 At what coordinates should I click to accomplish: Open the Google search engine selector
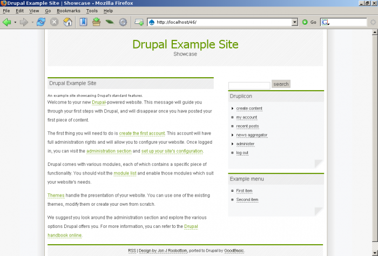[x=325, y=22]
